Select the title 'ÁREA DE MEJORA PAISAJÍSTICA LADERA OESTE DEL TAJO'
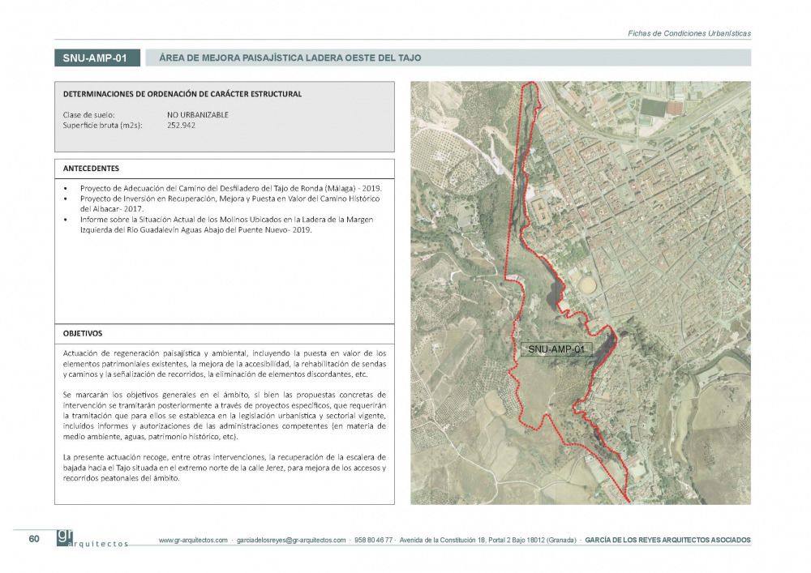811x573 pixels. pyautogui.click(x=290, y=58)
